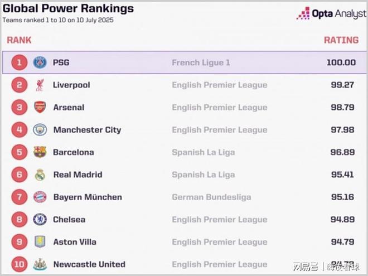Click the PSG club crest
Viewport: 368px width, 276px height.
pos(40,62)
